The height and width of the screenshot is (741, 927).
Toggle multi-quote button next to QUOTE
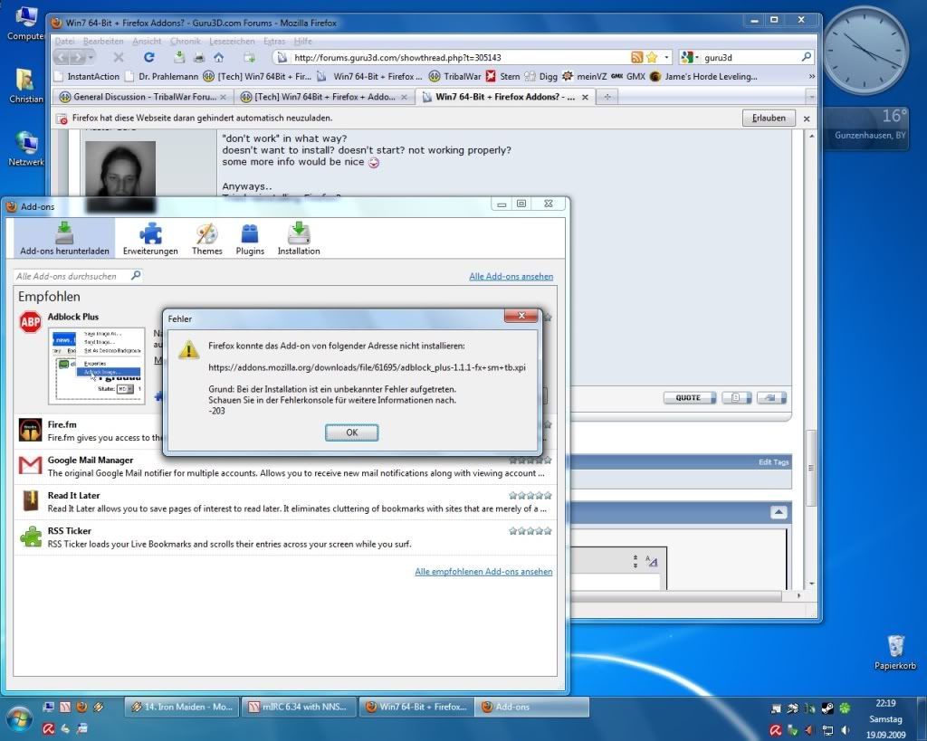[736, 398]
